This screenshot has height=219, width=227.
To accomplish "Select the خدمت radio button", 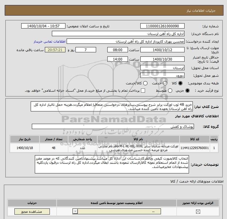I will [165, 83].
